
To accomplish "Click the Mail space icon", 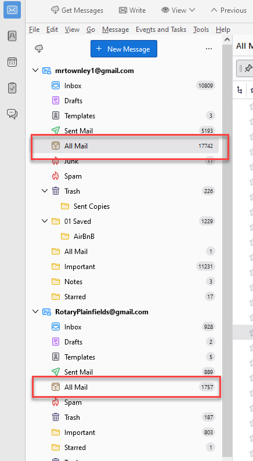I will [12, 10].
